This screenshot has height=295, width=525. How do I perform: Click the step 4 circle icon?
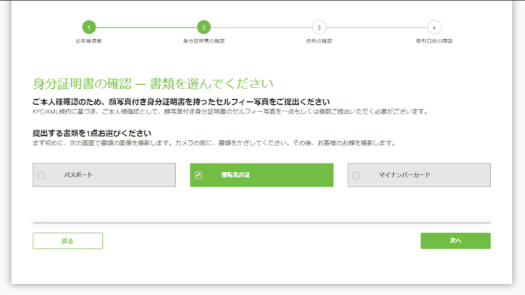tap(434, 27)
